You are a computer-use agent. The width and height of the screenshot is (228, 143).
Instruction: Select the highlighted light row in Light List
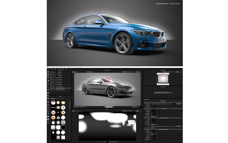click(x=61, y=88)
